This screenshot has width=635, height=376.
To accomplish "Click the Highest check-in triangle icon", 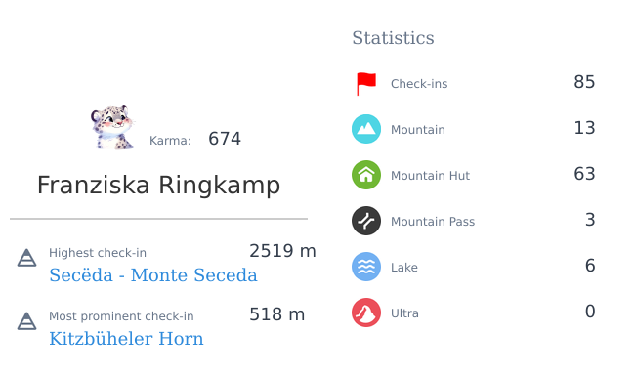I will [x=26, y=258].
